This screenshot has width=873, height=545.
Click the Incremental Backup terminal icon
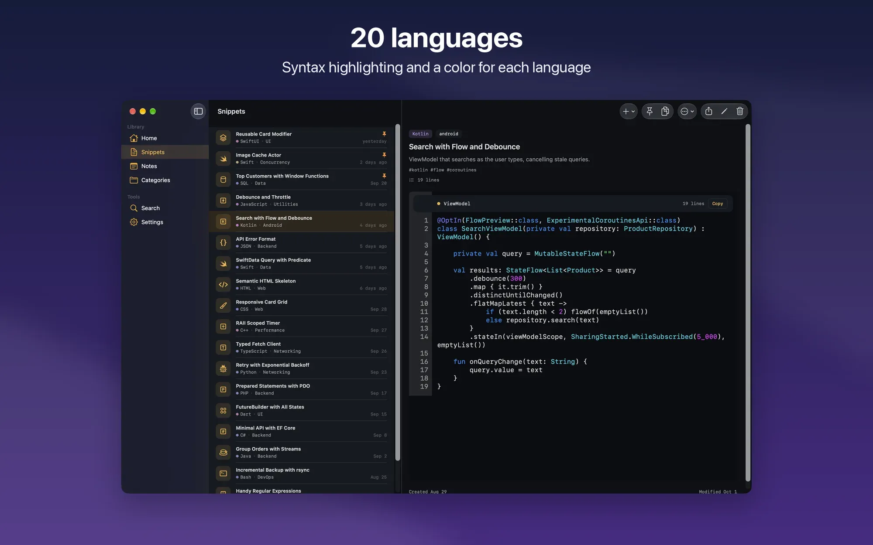(x=223, y=473)
